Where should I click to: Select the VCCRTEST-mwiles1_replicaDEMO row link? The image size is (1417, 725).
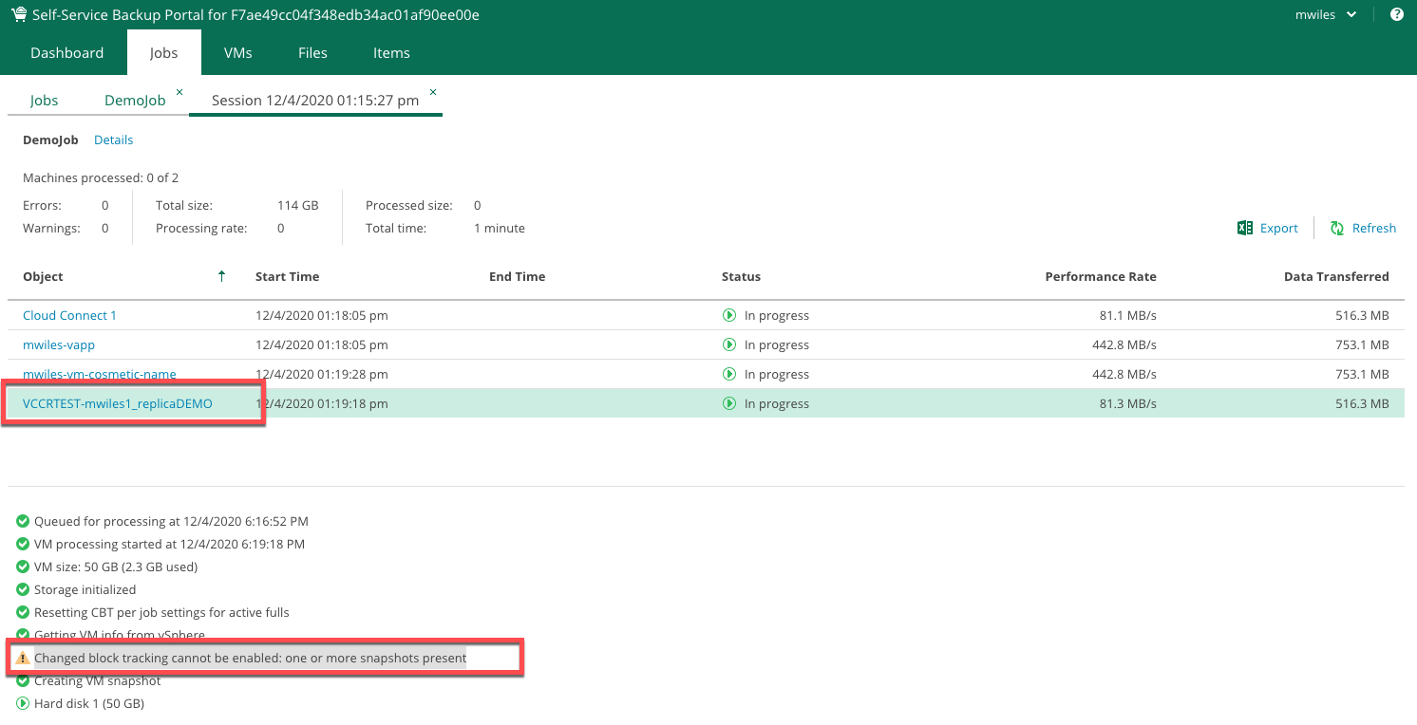118,403
